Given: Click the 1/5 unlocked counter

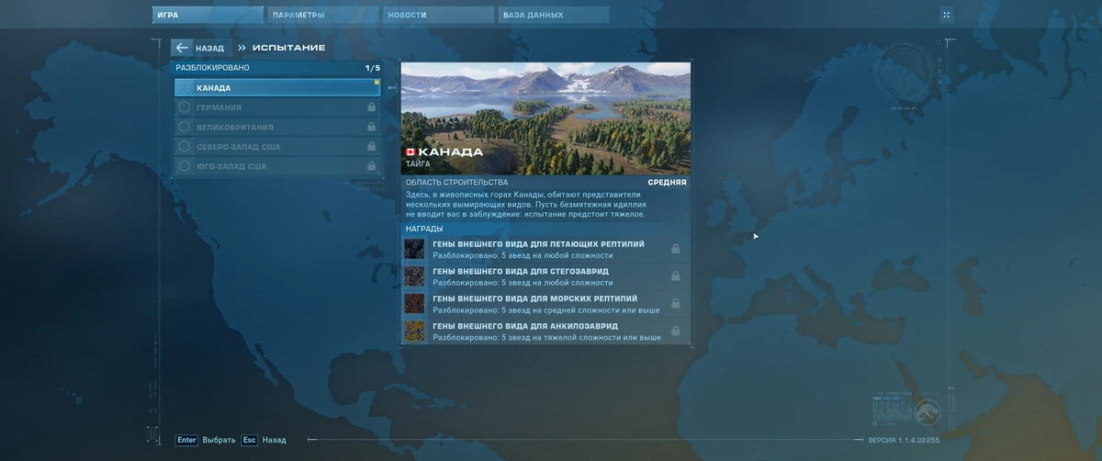Looking at the screenshot, I should [x=372, y=68].
